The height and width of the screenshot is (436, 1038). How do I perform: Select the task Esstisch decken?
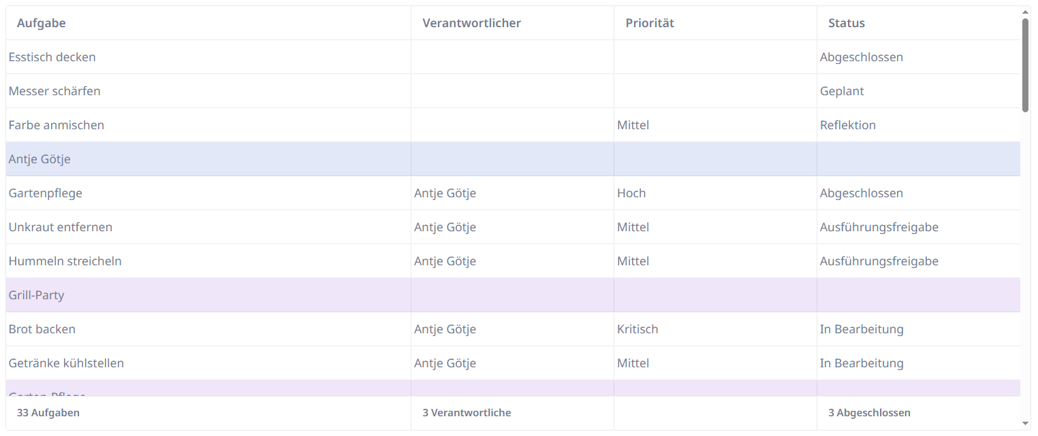52,56
